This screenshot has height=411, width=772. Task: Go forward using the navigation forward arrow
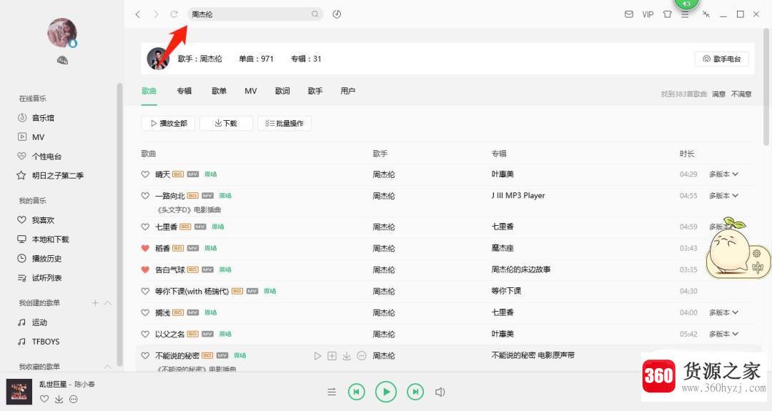click(156, 14)
